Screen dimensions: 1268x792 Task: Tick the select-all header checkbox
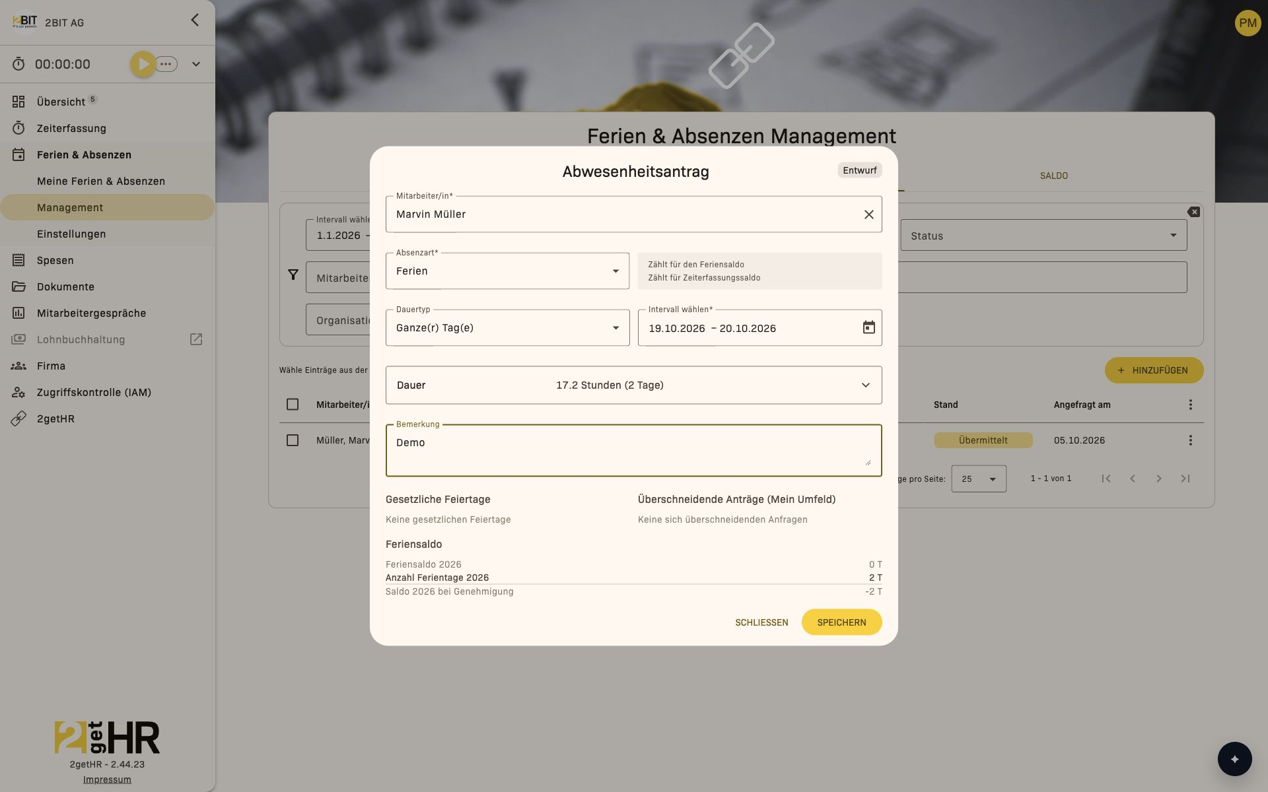click(293, 405)
